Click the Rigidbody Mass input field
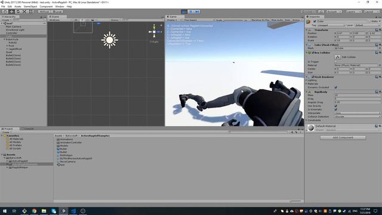The height and width of the screenshot is (215, 382). click(x=358, y=96)
